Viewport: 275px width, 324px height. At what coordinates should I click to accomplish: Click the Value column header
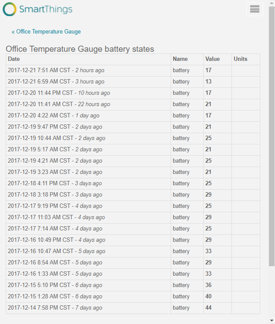[x=212, y=59]
